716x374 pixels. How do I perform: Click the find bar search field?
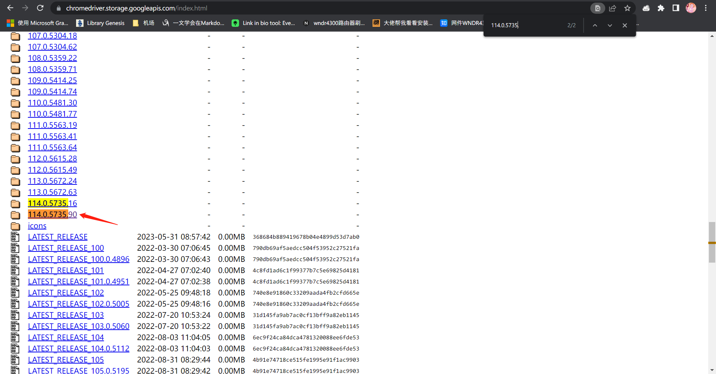point(526,25)
